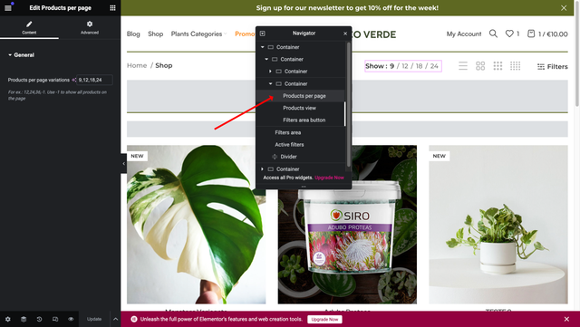Switch responsive mode
Image resolution: width=580 pixels, height=327 pixels.
pyautogui.click(x=55, y=319)
